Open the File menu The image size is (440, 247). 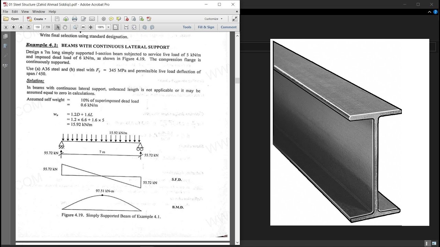point(5,11)
